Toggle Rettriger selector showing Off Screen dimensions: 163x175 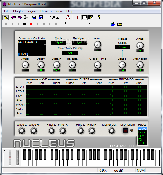[x=79, y=42]
